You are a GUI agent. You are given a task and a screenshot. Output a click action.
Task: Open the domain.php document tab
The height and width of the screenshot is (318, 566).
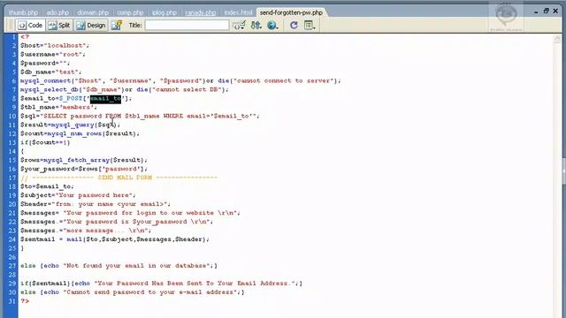(x=93, y=12)
